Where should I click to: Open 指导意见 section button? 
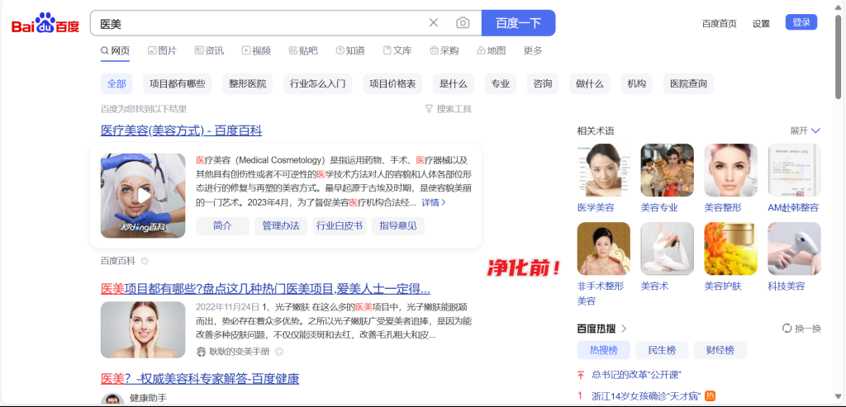(398, 226)
